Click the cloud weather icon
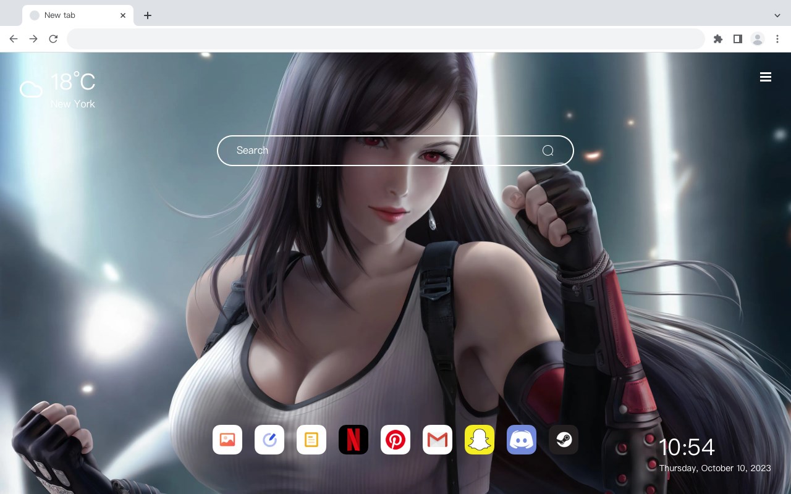Screen dimensions: 791x494 coord(31,90)
